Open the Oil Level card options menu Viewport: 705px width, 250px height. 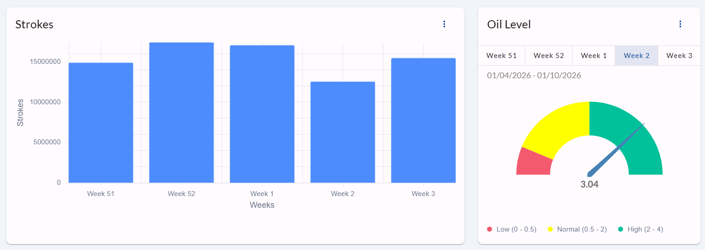pos(680,24)
